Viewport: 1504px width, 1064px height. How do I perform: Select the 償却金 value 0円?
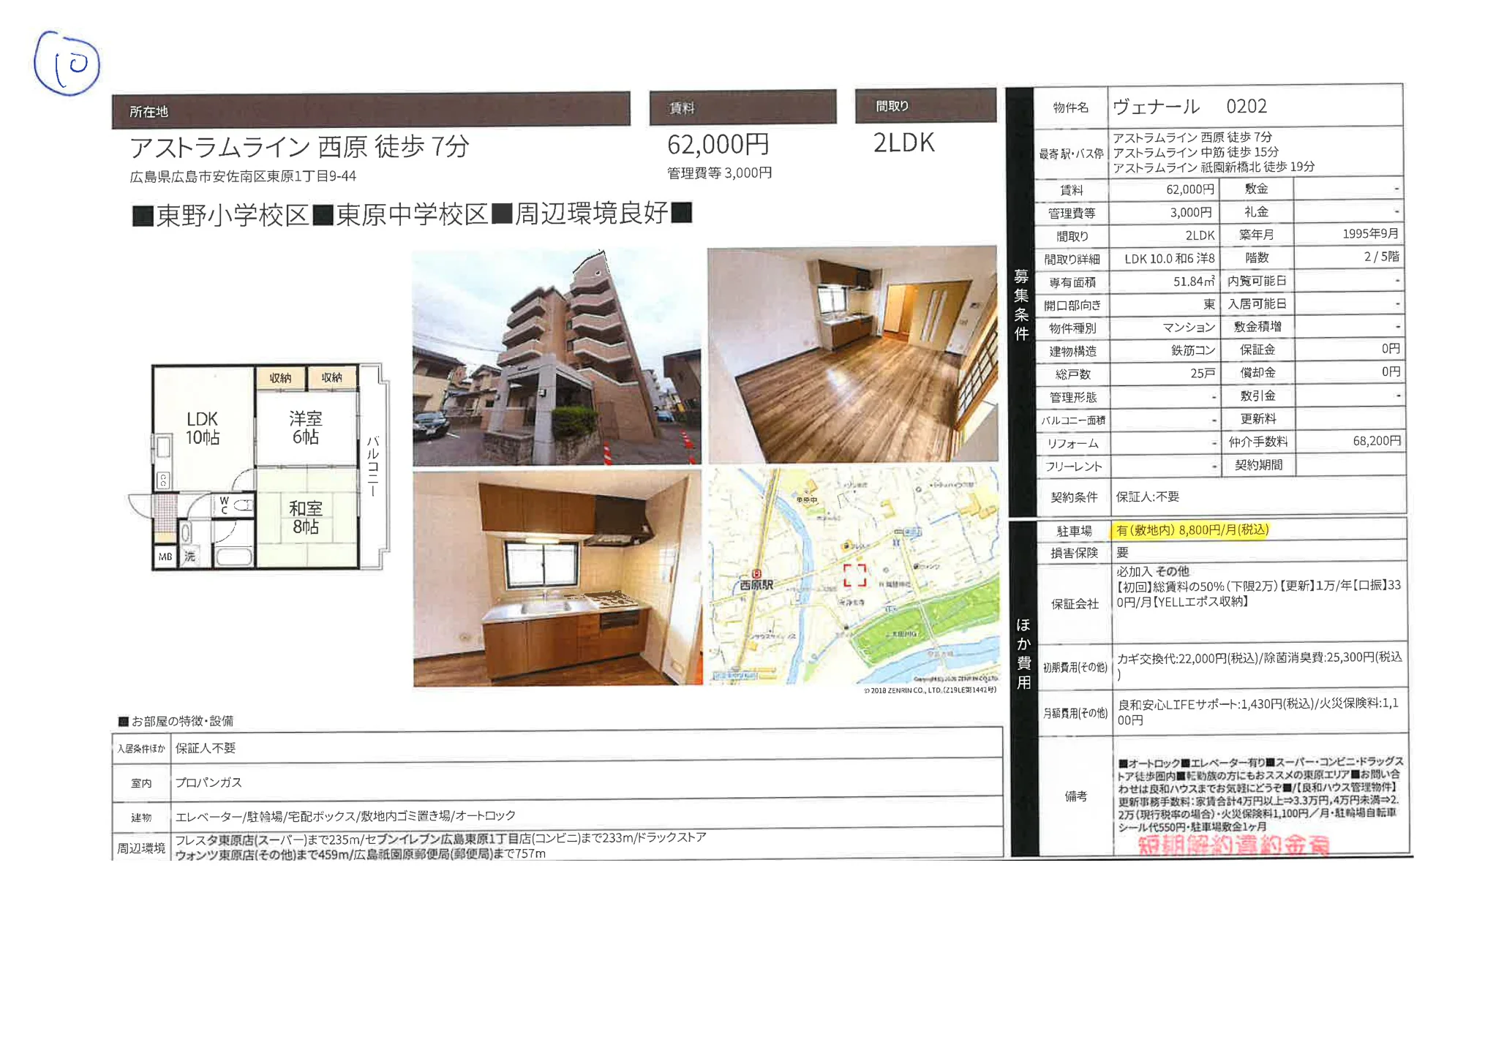pyautogui.click(x=1391, y=371)
